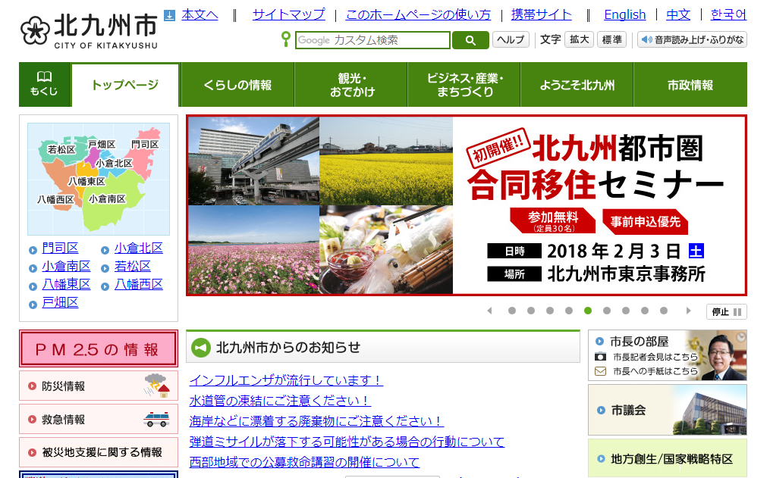Click the 本文へ skip link
Viewport: 770px width, 478px height.
click(200, 14)
